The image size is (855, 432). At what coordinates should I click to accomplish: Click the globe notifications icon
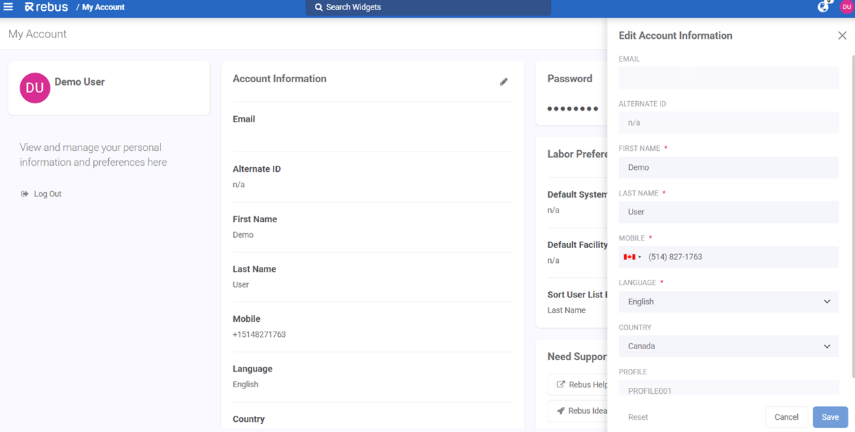823,7
